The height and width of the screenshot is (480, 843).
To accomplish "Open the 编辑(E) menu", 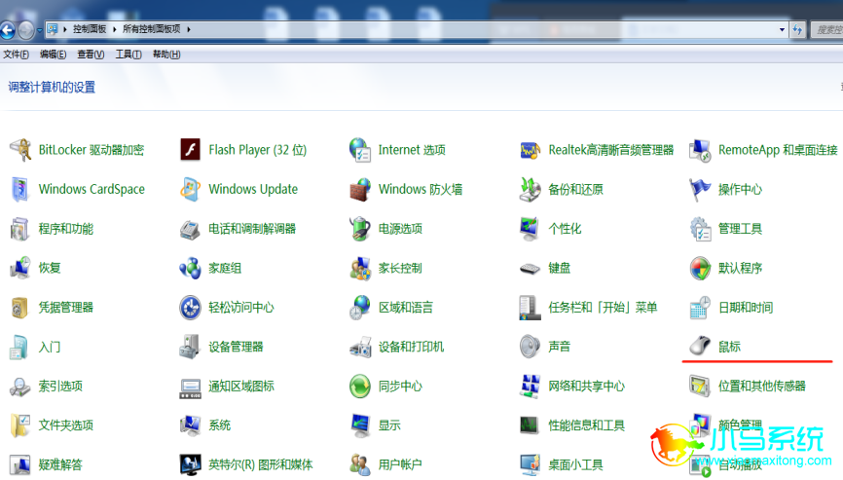I will pyautogui.click(x=53, y=55).
